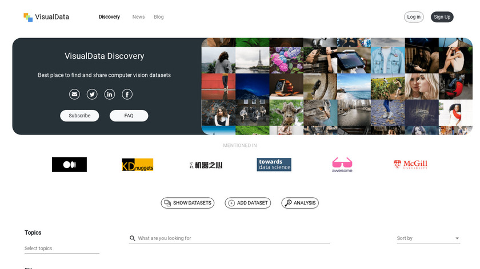Click the Log in button
Image resolution: width=480 pixels, height=269 pixels.
coord(414,17)
